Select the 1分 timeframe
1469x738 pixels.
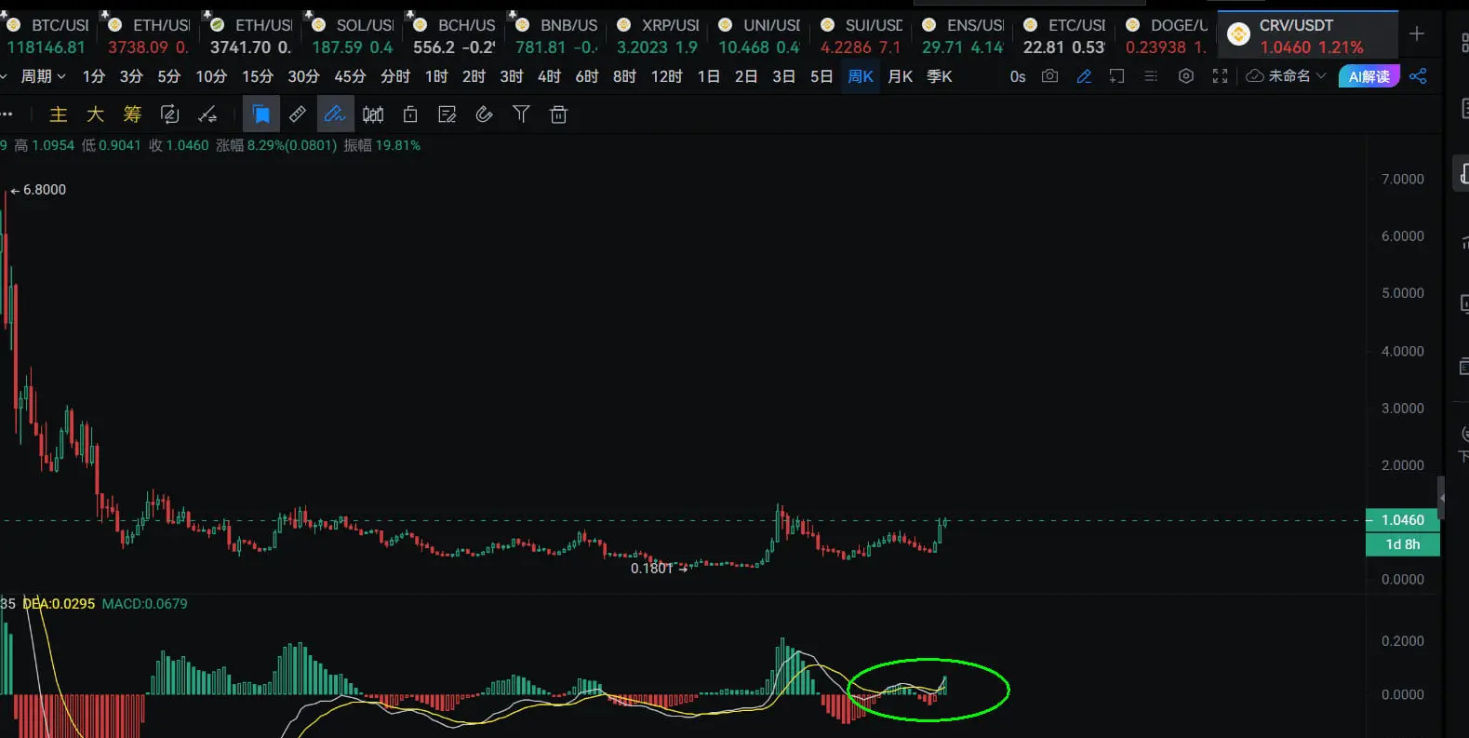point(94,76)
